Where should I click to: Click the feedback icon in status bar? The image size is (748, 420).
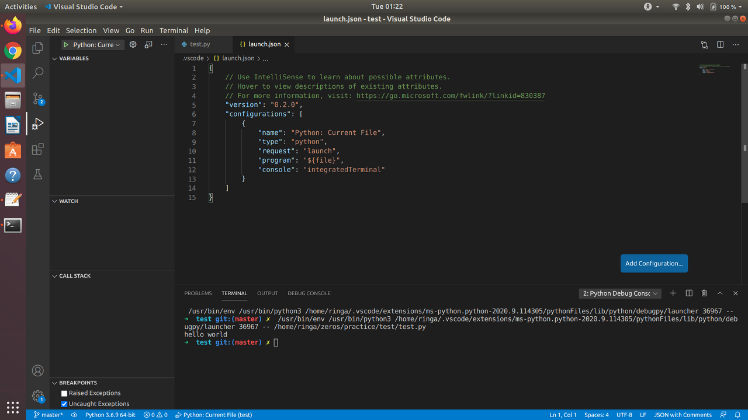click(723, 415)
